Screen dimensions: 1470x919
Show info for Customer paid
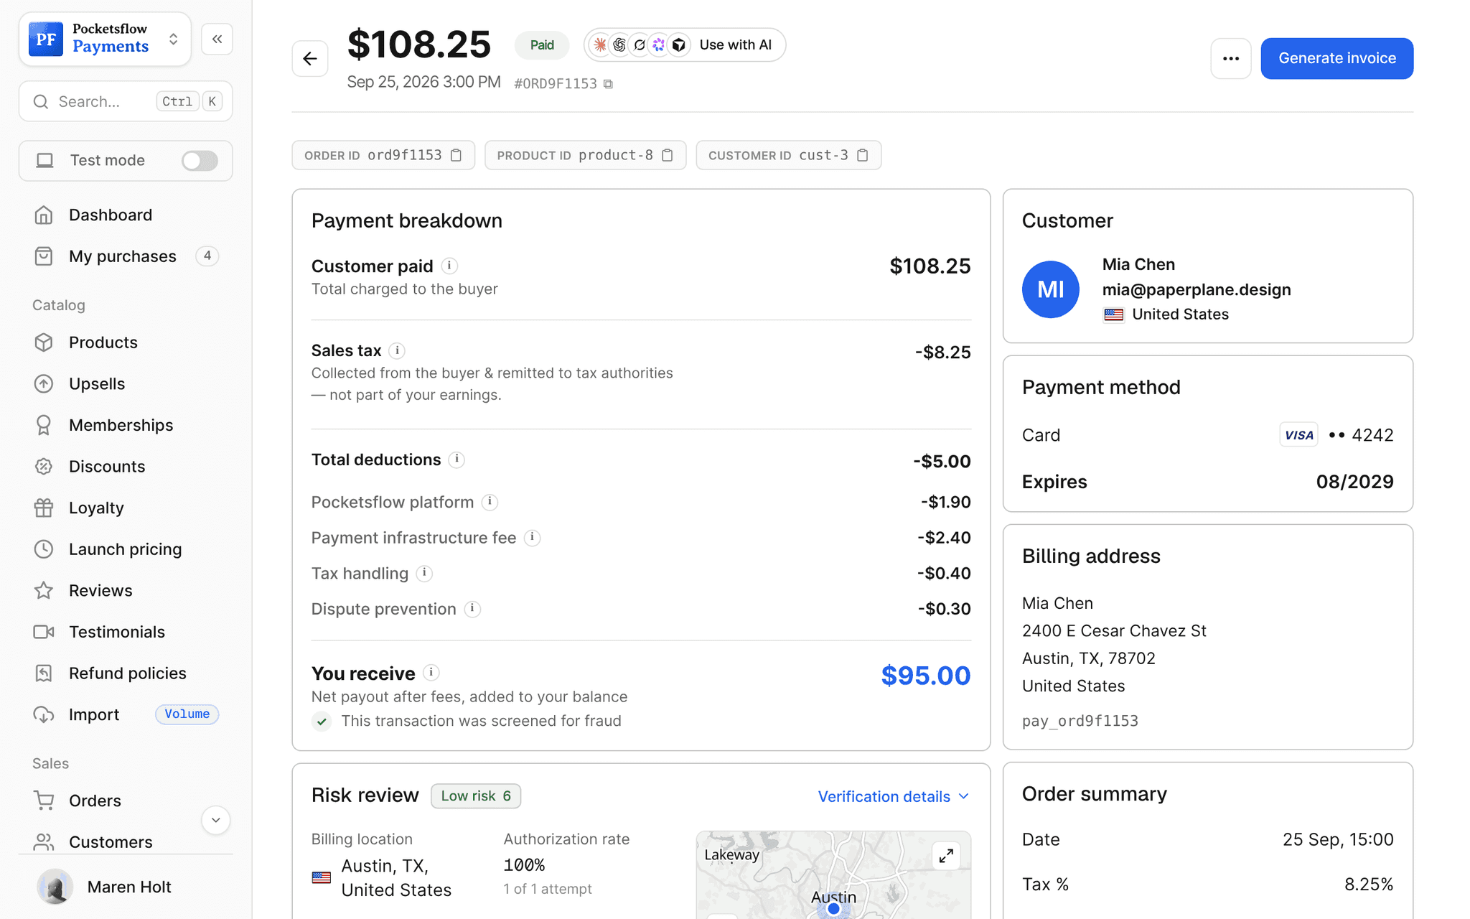click(x=449, y=266)
